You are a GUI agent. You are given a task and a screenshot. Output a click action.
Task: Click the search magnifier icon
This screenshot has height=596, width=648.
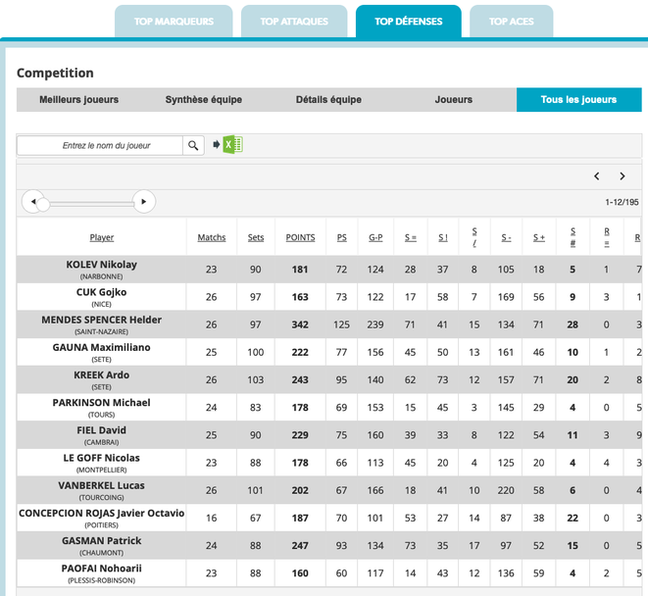(194, 145)
